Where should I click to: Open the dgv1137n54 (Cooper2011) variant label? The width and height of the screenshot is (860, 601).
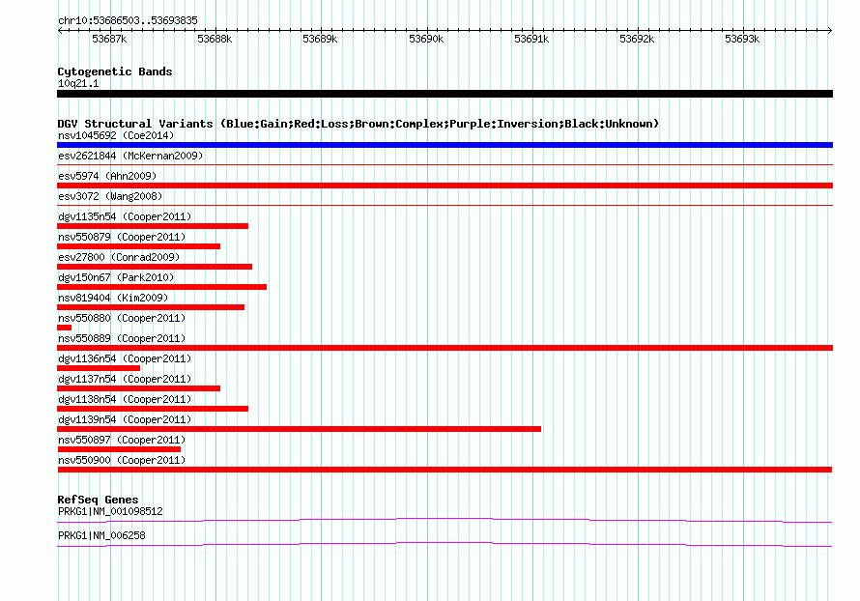coord(125,379)
